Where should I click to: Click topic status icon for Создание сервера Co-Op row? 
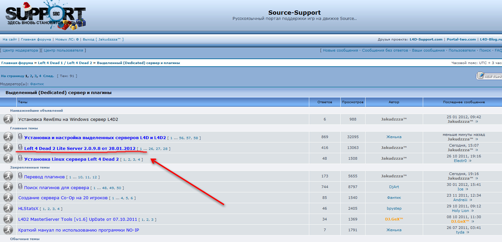[x=8, y=198]
